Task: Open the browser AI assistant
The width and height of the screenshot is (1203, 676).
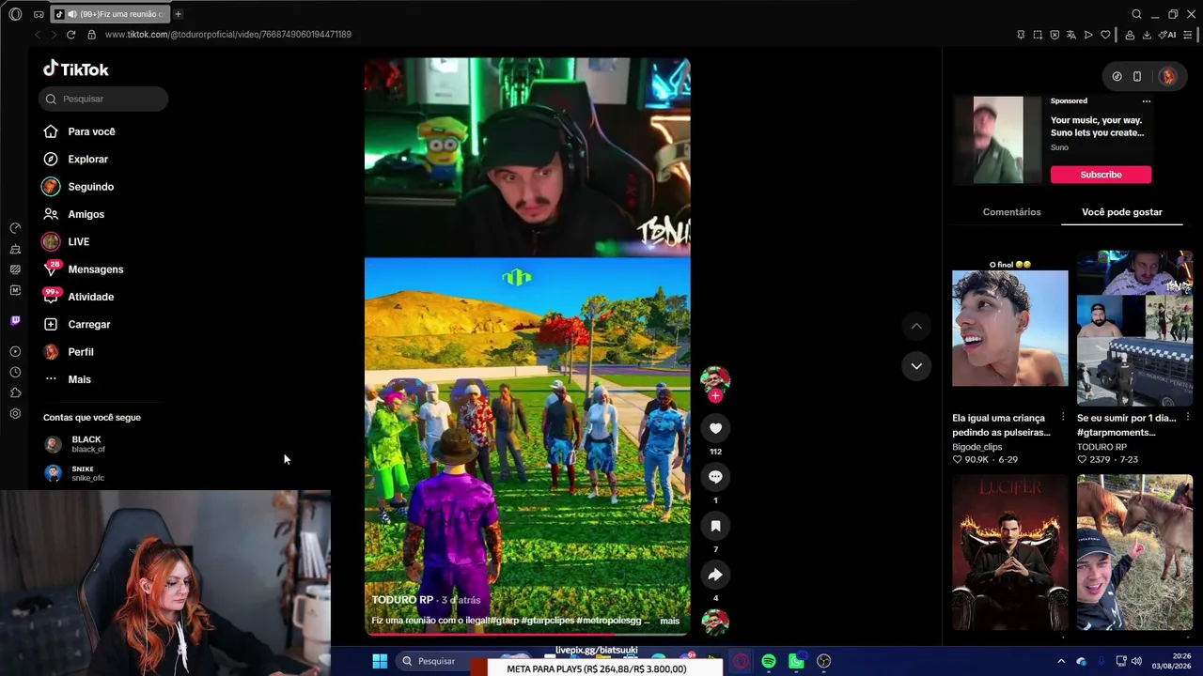Action: 1168,35
